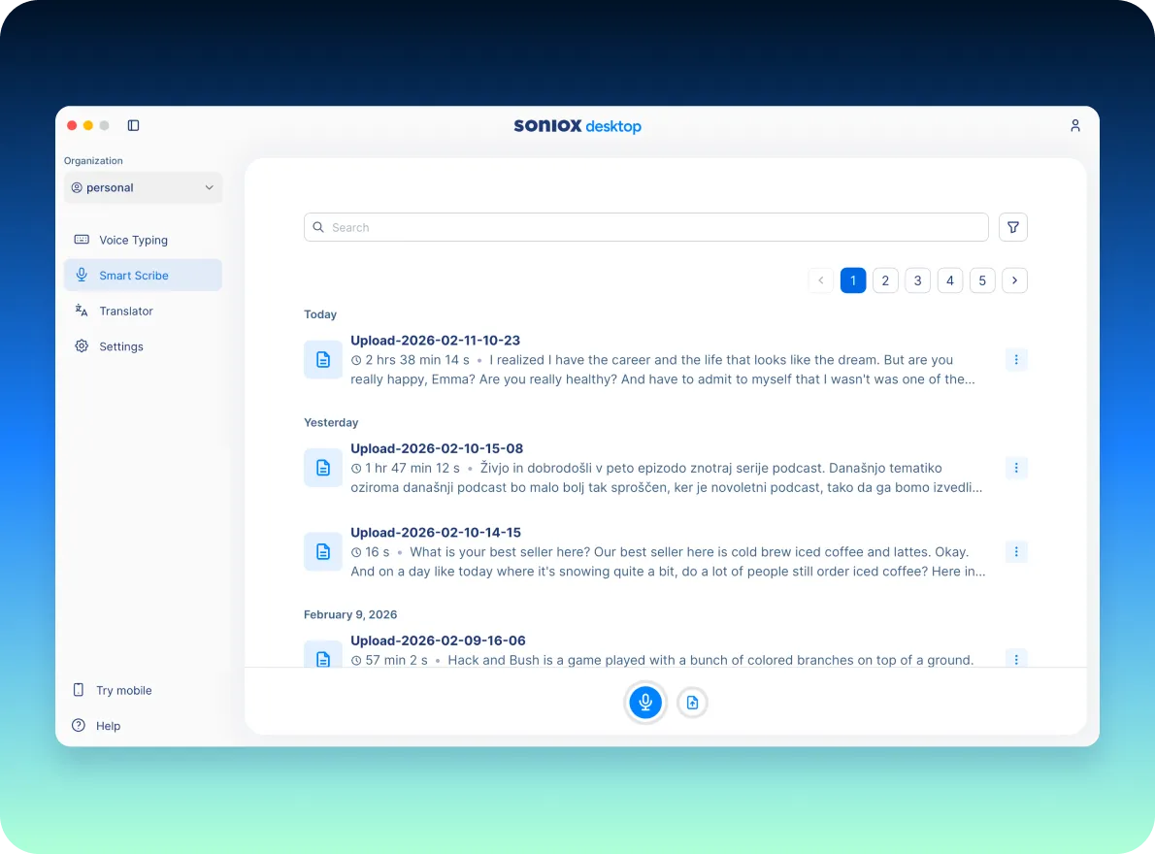Open more options for Upload-2026-02-11-10-23
1155x854 pixels.
pos(1015,360)
